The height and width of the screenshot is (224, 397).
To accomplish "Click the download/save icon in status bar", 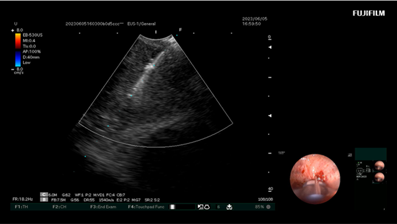I will pos(229,207).
